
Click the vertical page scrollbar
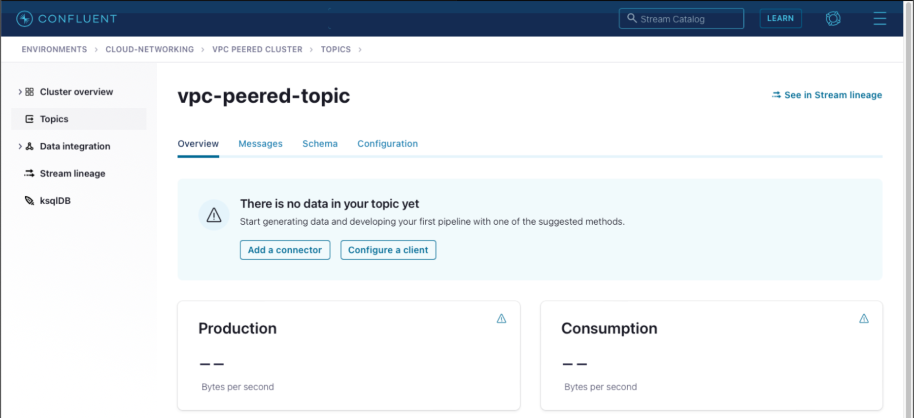click(x=909, y=209)
